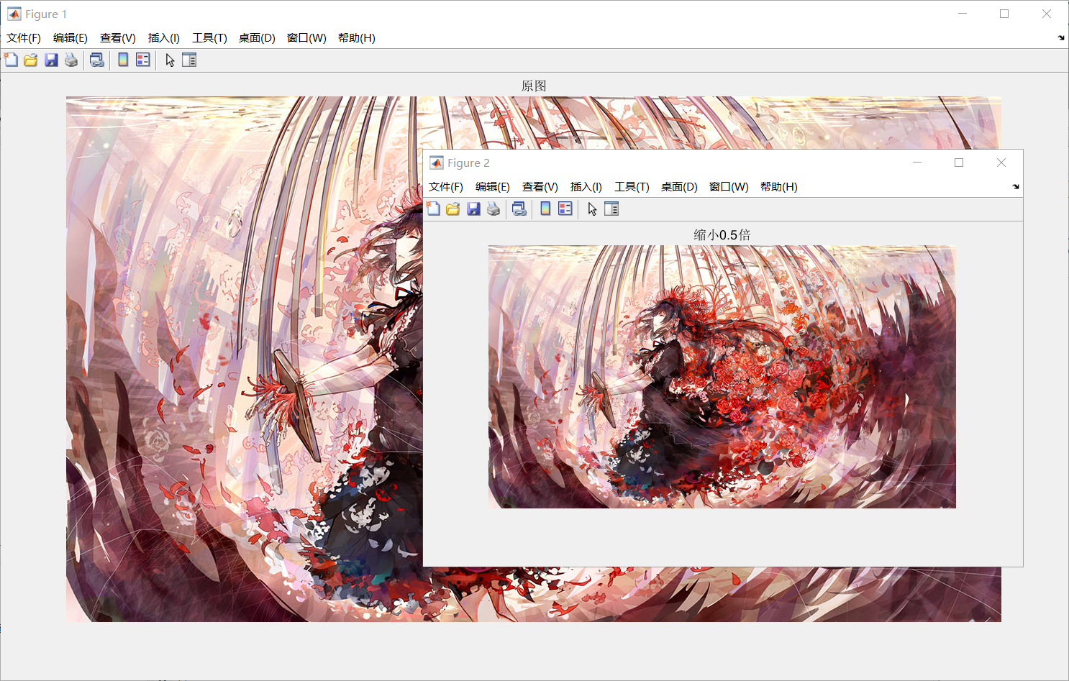Click the 原图 image in Figure 1
The width and height of the screenshot is (1069, 681).
[x=534, y=359]
